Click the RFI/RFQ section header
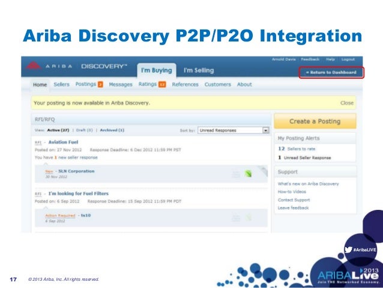 click(151, 120)
